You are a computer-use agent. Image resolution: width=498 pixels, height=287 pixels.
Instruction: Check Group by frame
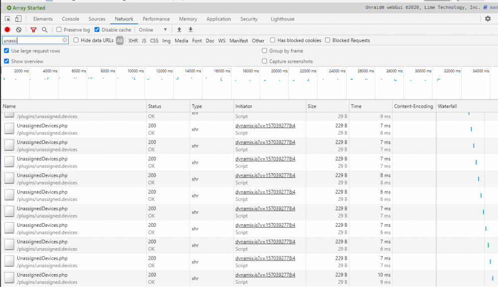point(264,50)
